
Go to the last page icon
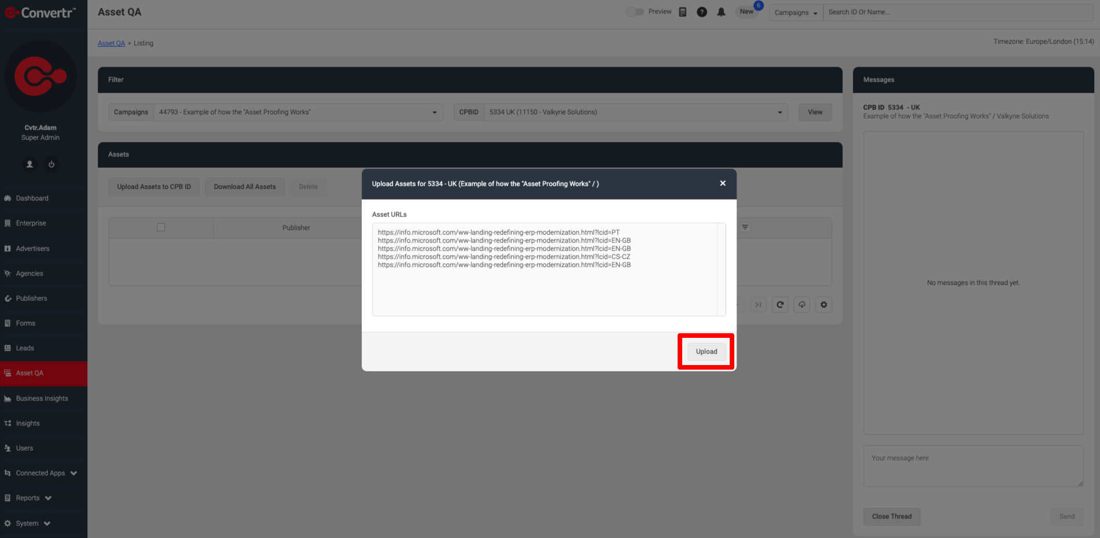pyautogui.click(x=758, y=305)
